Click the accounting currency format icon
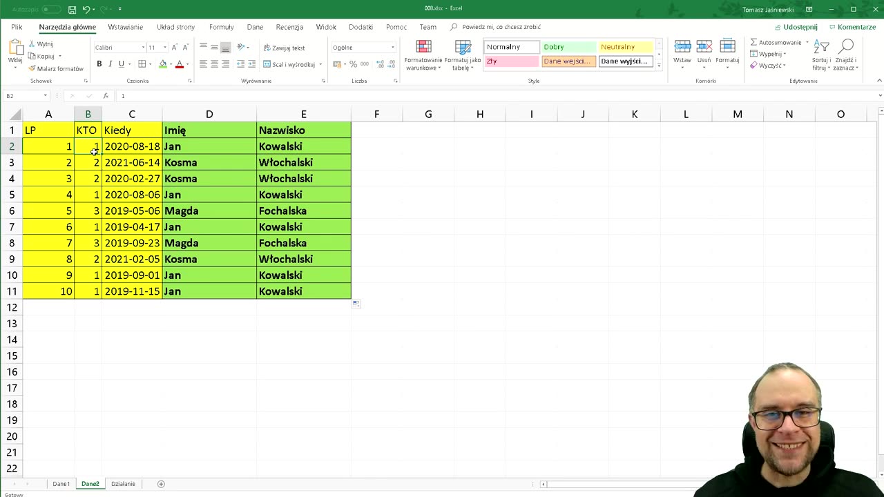The height and width of the screenshot is (497, 884). 337,64
